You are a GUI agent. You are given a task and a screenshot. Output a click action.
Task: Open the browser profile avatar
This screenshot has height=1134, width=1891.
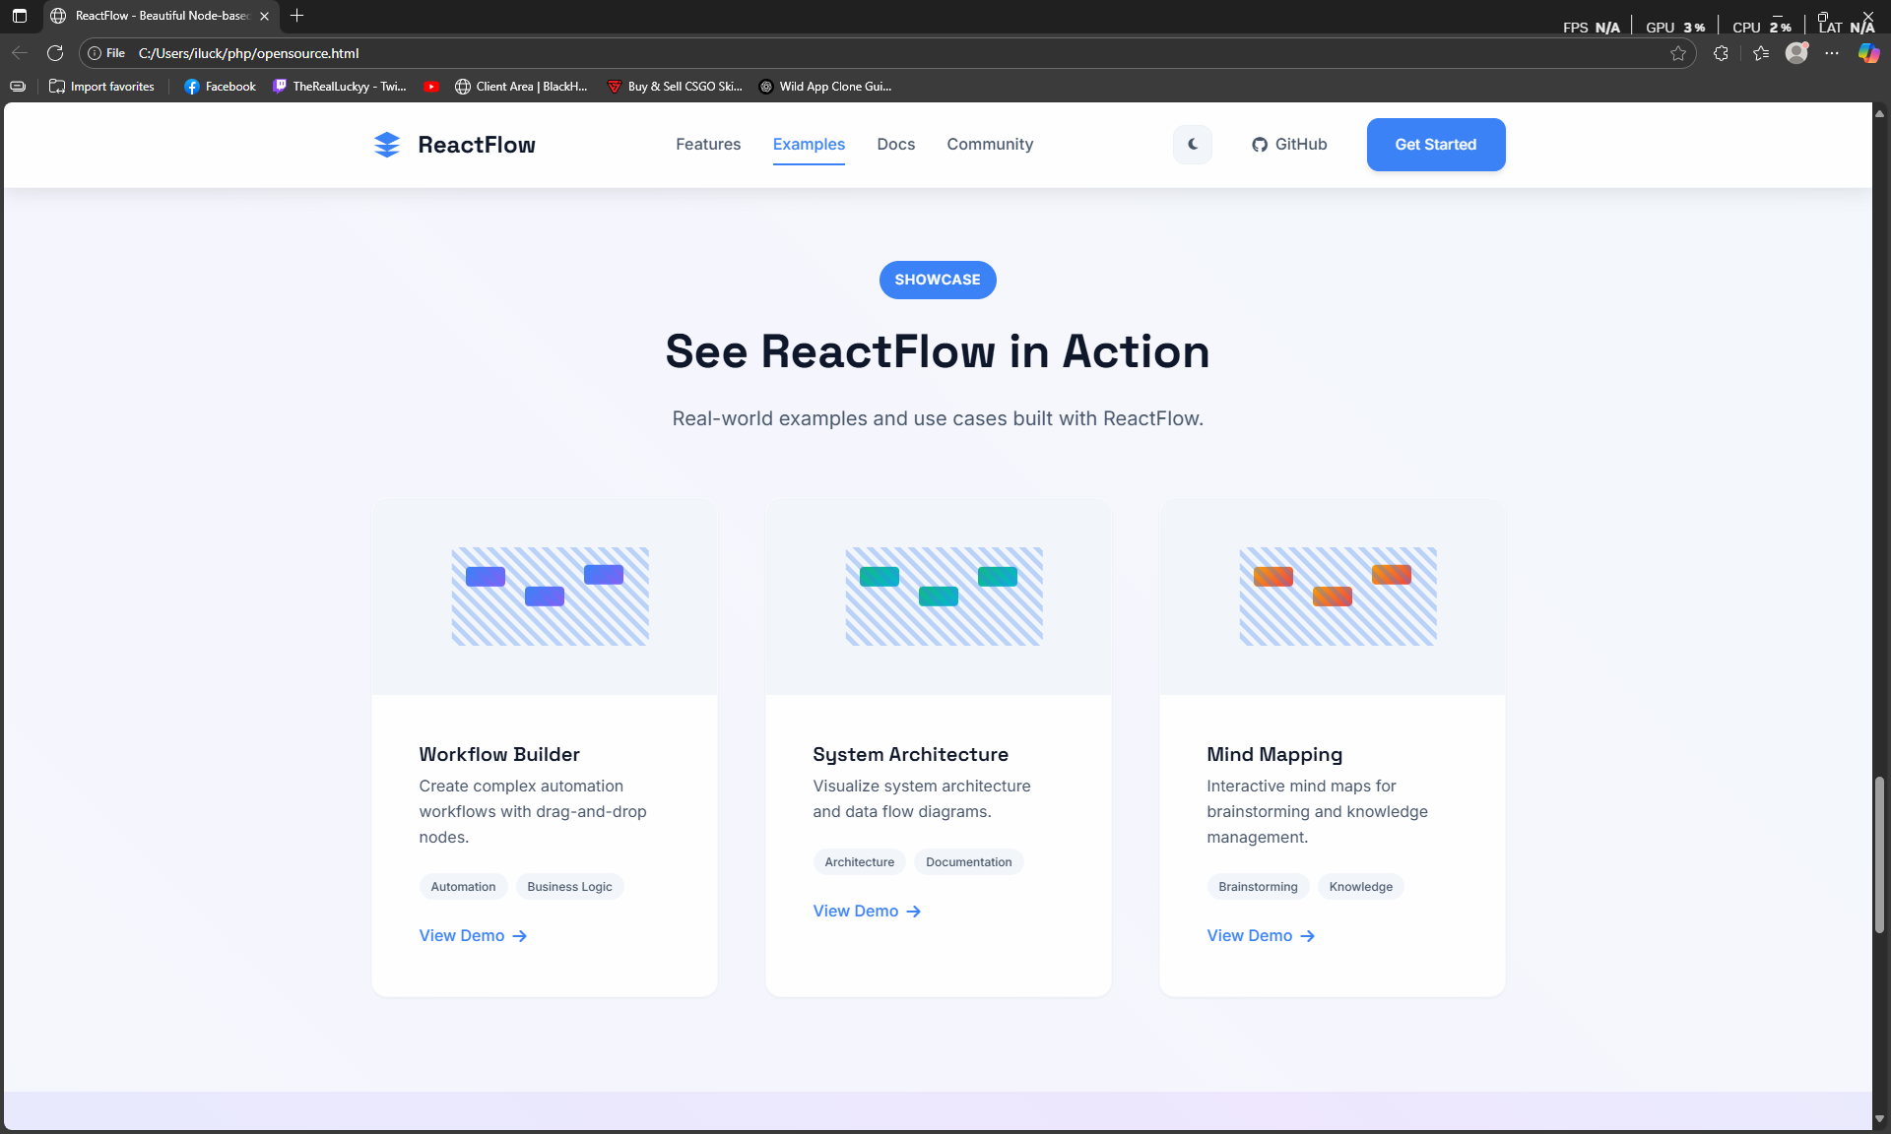click(1796, 53)
